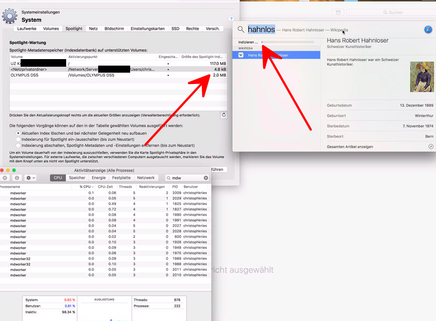
Task: Click "Gesamten Artikel anzeigen" link
Action: [350, 147]
